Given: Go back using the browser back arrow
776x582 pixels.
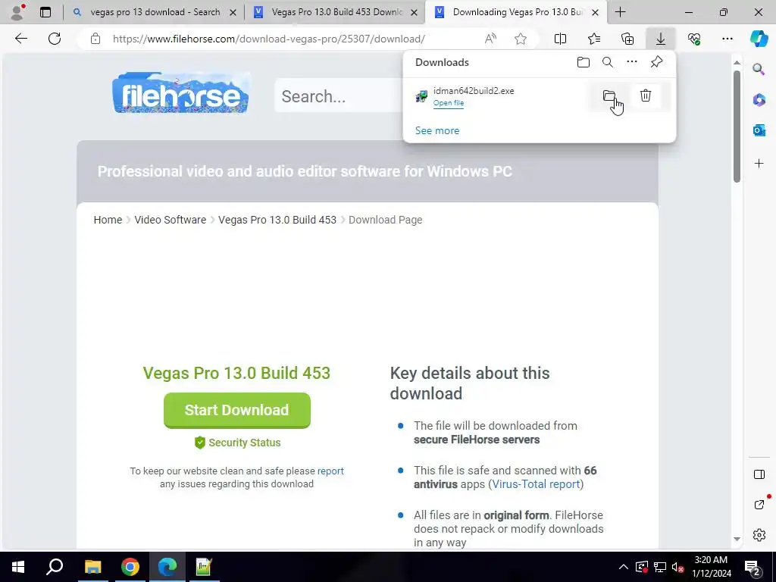Looking at the screenshot, I should (x=20, y=39).
